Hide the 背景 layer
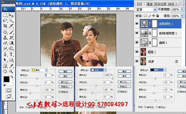Viewport: 186px width, 114px height. (137, 61)
